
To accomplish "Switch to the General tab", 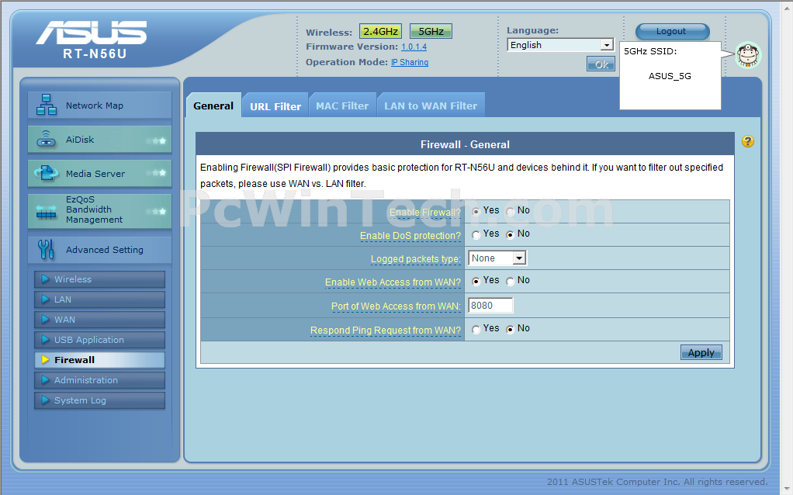I will coord(213,106).
